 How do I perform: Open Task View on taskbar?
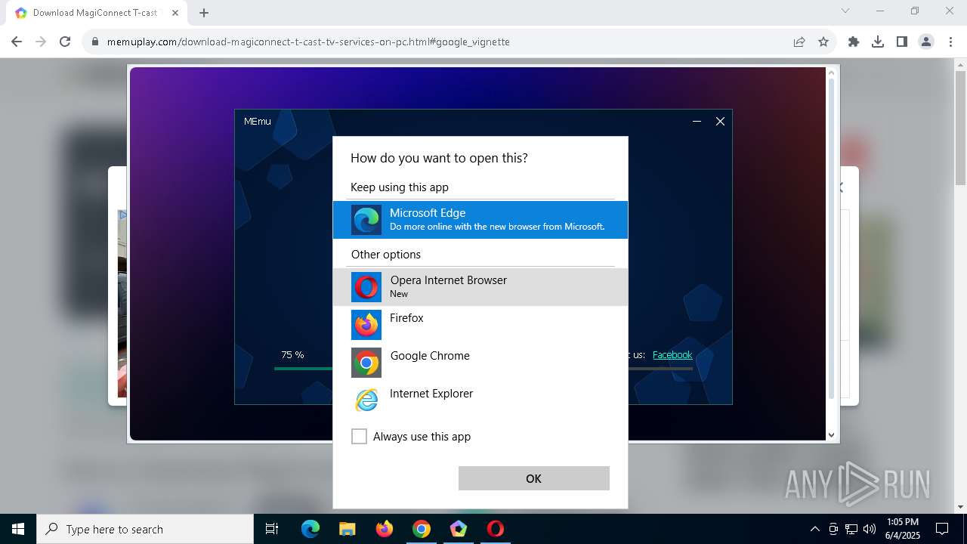click(x=272, y=529)
